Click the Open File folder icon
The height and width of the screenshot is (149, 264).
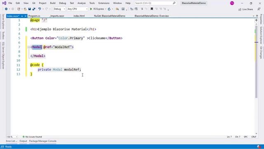[25, 9]
